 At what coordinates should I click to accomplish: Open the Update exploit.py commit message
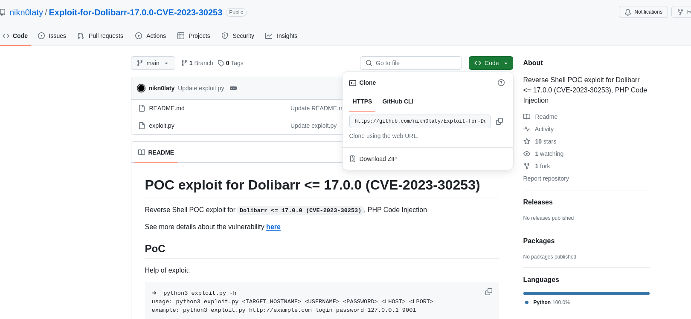201,88
